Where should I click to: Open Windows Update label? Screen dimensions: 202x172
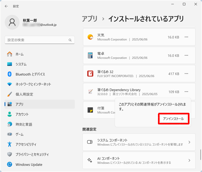click(x=29, y=164)
